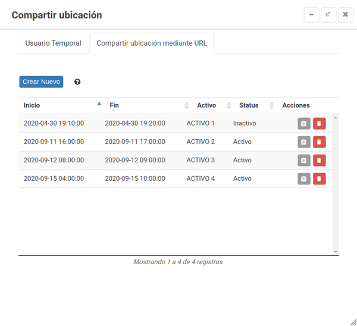Delete the ACTIVO 4 shared location

coord(319,178)
